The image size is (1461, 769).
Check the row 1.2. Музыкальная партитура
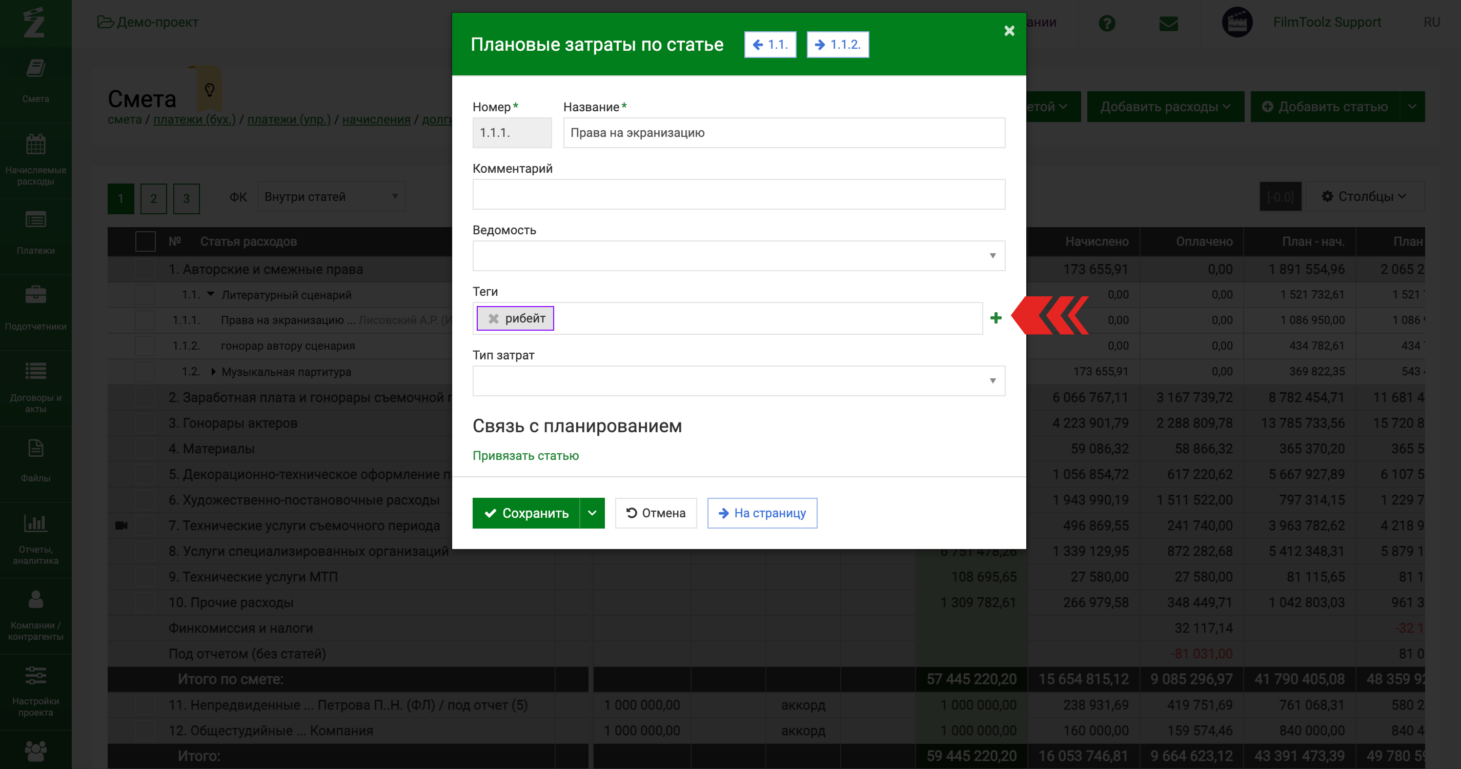coord(145,372)
